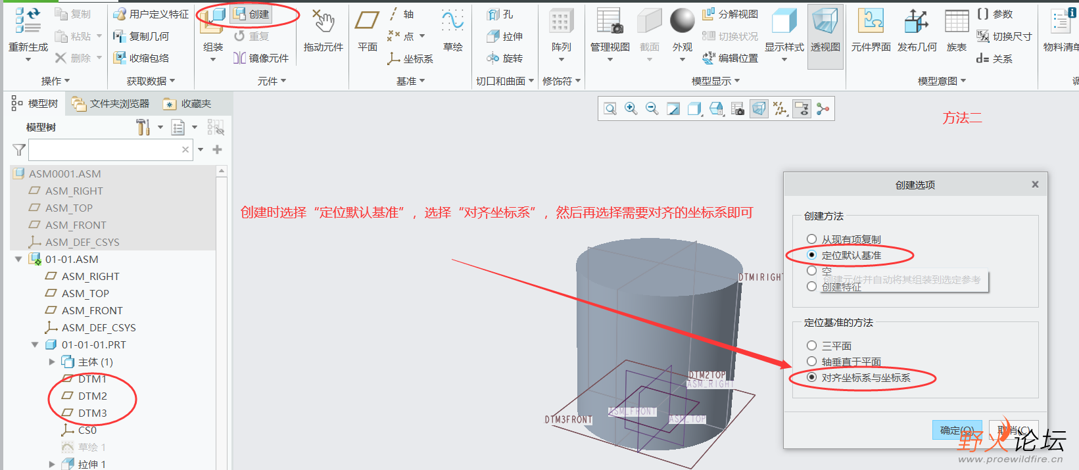Create a Coordinate System (坐标系)
The width and height of the screenshot is (1079, 470).
click(410, 59)
